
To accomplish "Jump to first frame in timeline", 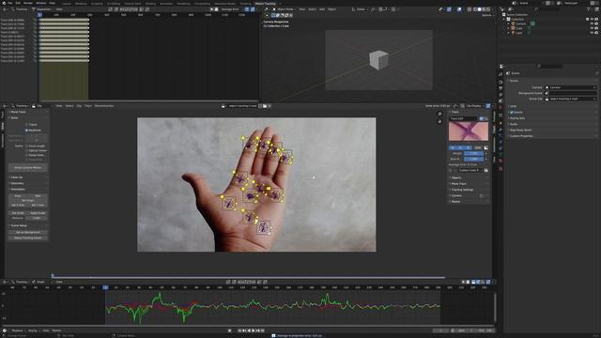I will (239, 330).
